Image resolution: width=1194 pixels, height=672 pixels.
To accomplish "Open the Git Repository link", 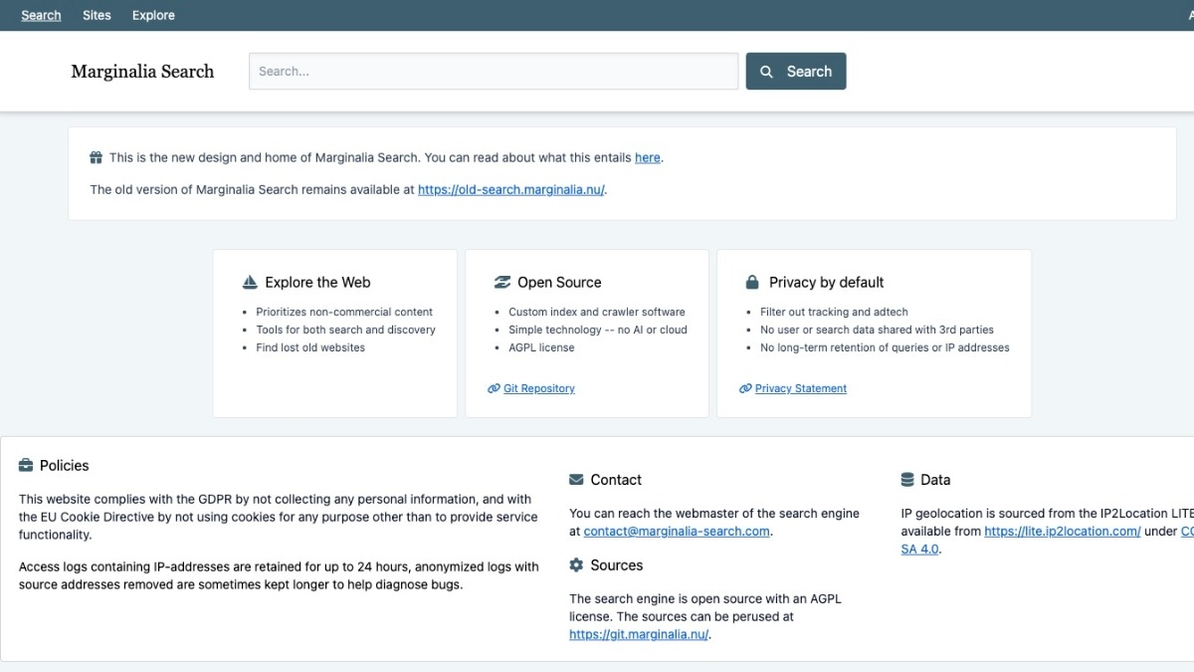I will click(x=539, y=389).
